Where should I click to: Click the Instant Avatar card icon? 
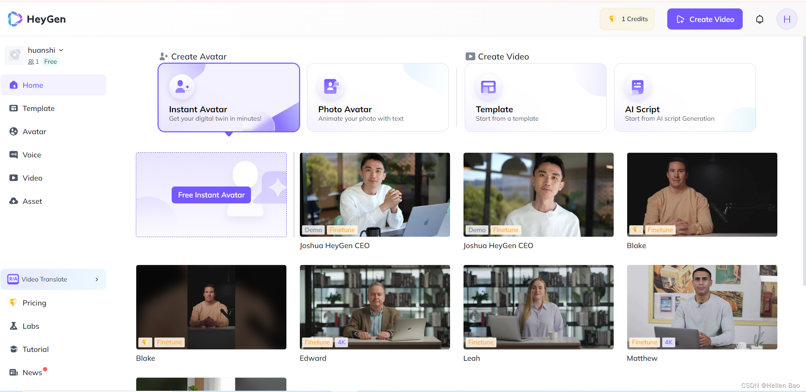tap(182, 87)
